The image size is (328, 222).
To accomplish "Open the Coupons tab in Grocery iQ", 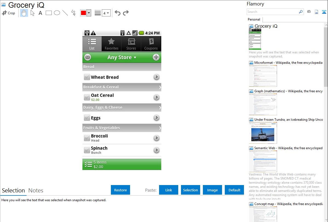I will (151, 44).
